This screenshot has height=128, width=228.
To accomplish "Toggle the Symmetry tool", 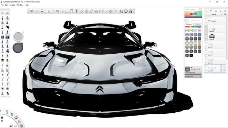I will pyautogui.click(x=101, y=11).
